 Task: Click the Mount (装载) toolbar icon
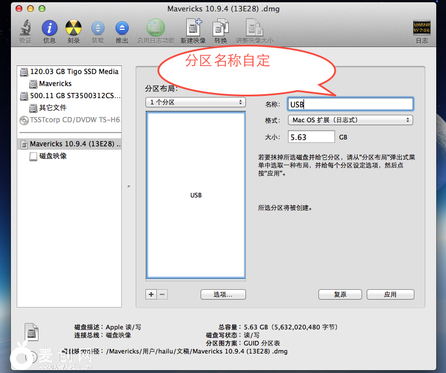click(98, 29)
